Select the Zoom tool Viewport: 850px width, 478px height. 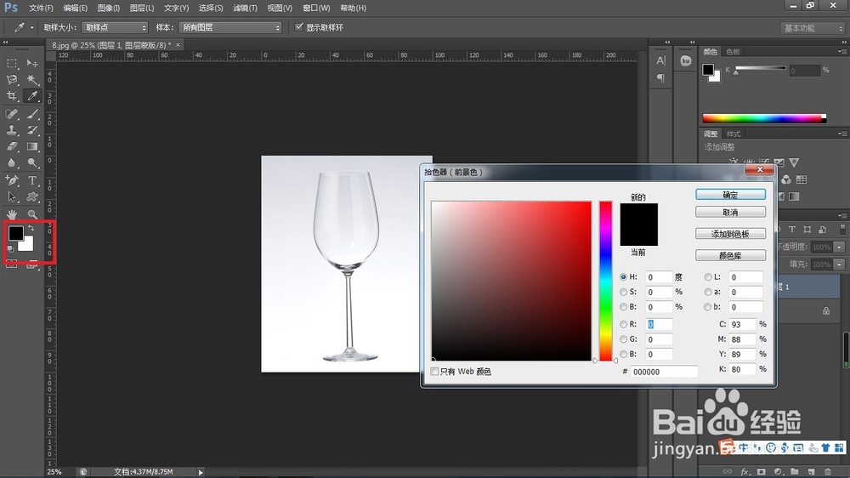[32, 214]
